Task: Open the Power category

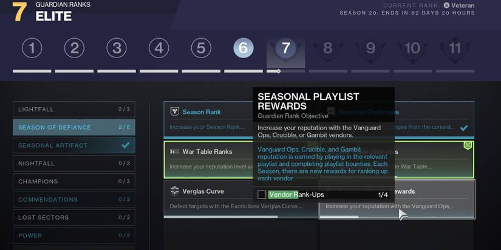Action: pyautogui.click(x=74, y=235)
